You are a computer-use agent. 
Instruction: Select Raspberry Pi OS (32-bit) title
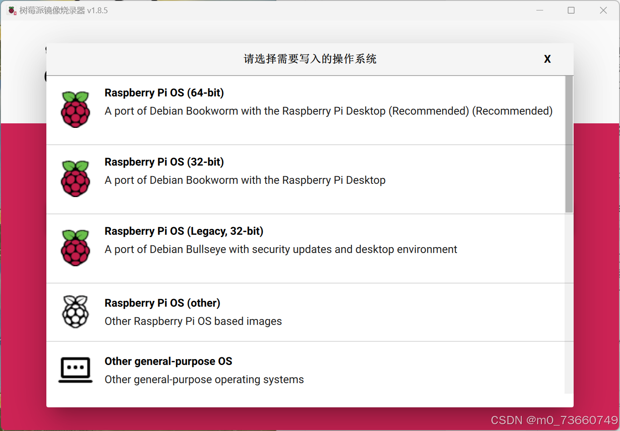click(x=164, y=162)
